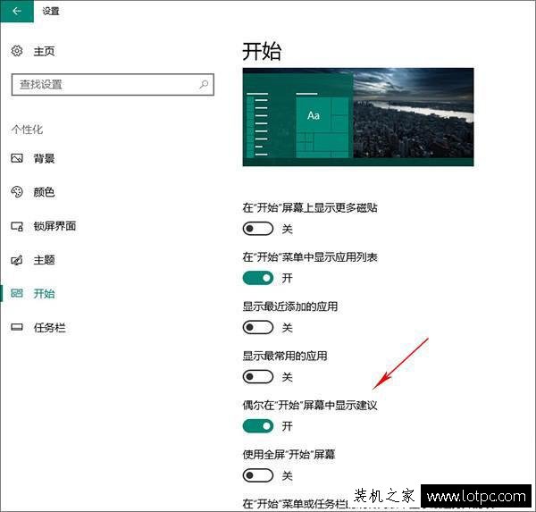This screenshot has width=536, height=512.
Task: Click the 背景 picture icon
Action: point(17,158)
